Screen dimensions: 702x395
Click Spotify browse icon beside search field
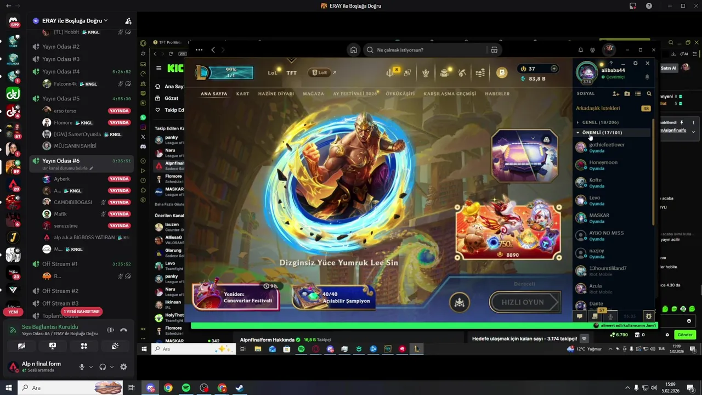(494, 50)
